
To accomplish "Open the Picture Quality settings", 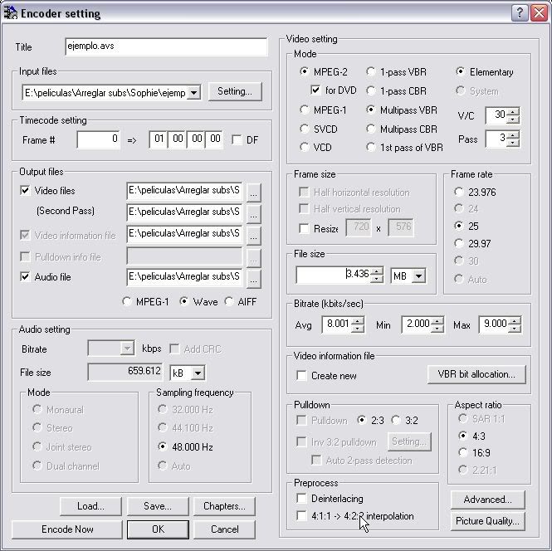I will point(487,521).
